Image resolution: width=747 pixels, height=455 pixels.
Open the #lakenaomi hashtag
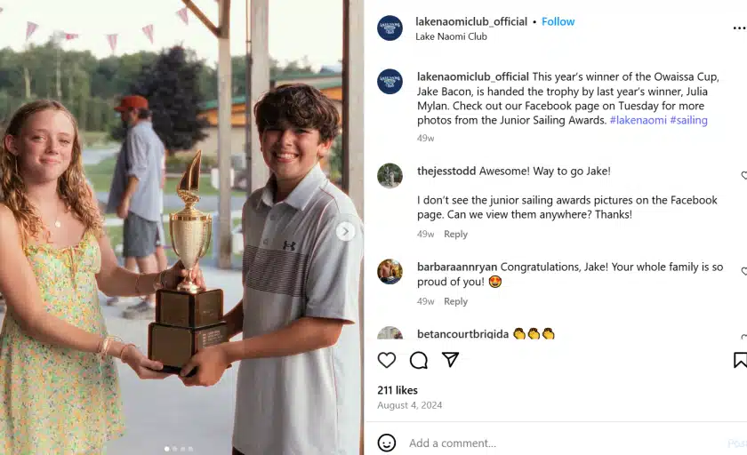[x=638, y=120]
